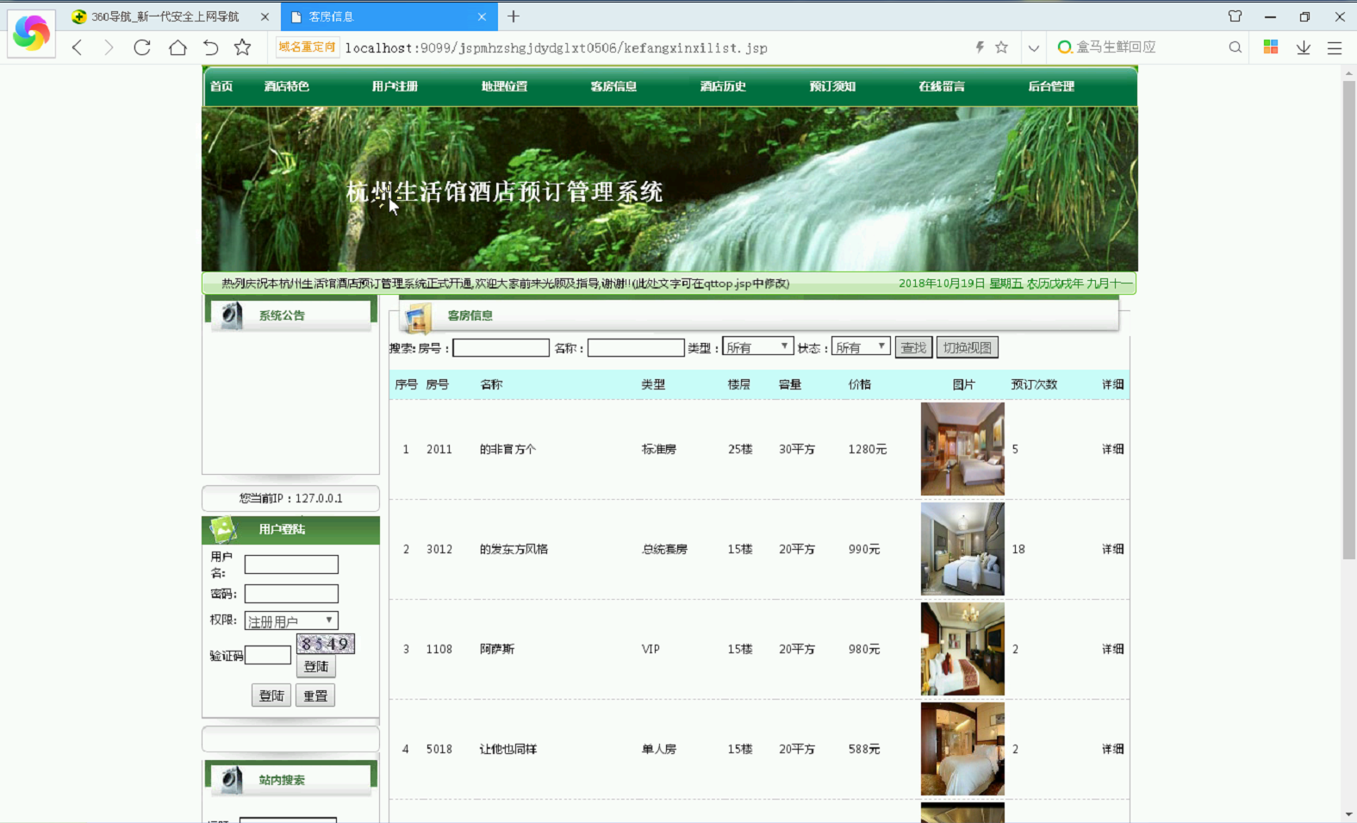The image size is (1357, 823).
Task: Open the downloads arrow icon
Action: click(x=1304, y=47)
